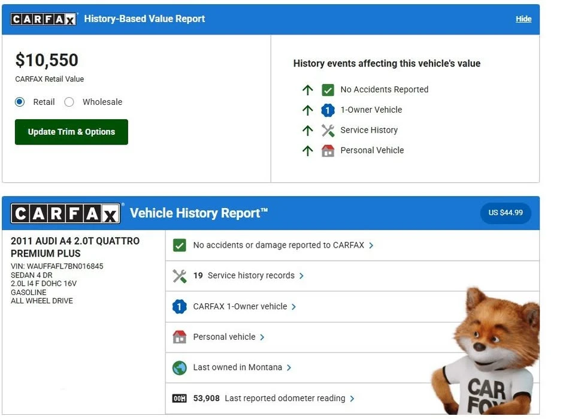This screenshot has width=575, height=419.
Task: Select the Wholesale value radio button
Action: tap(69, 102)
